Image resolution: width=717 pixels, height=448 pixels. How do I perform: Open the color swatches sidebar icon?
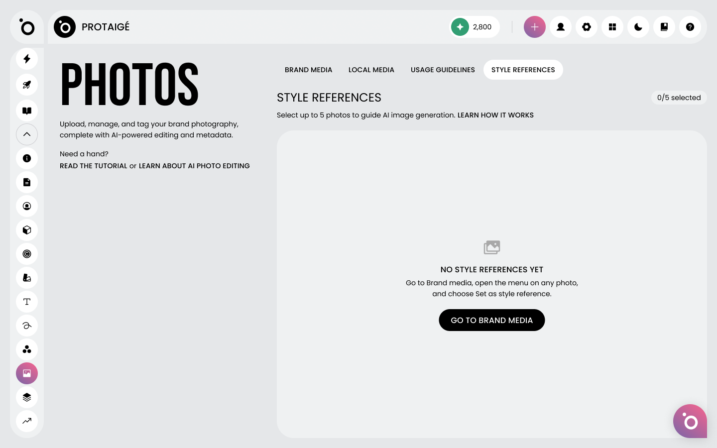click(27, 278)
